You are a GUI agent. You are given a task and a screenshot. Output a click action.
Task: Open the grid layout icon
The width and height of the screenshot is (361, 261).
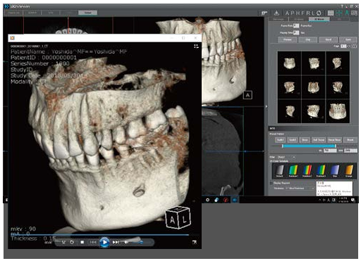click(331, 13)
